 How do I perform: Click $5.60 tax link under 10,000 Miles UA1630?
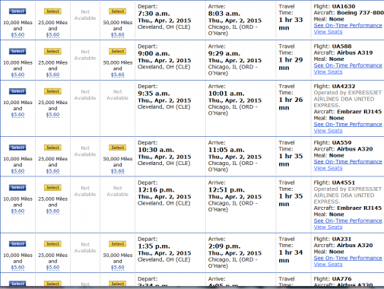click(x=17, y=35)
